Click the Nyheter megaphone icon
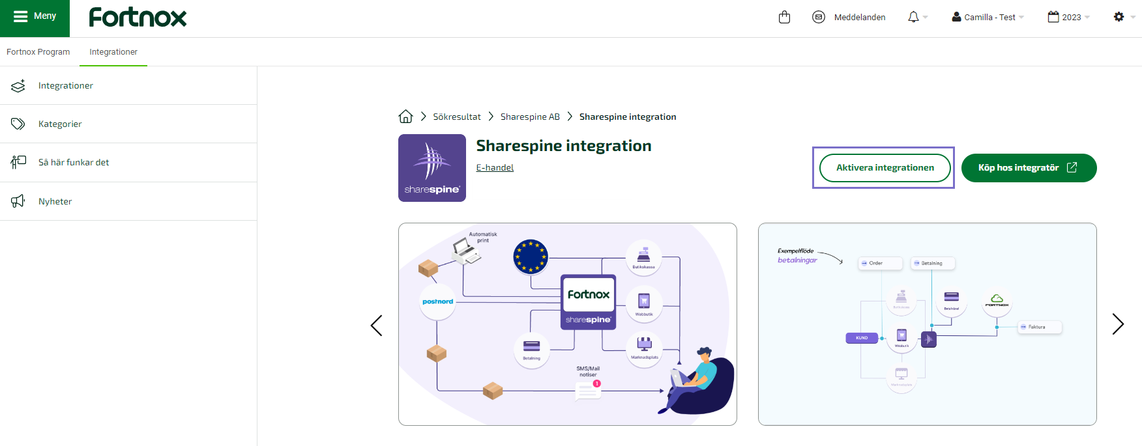Image resolution: width=1142 pixels, height=446 pixels. pyautogui.click(x=18, y=201)
